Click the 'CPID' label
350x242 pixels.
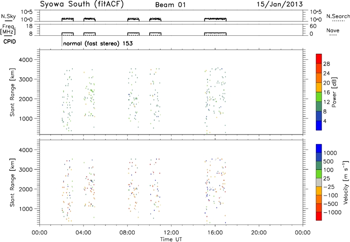tap(10, 41)
